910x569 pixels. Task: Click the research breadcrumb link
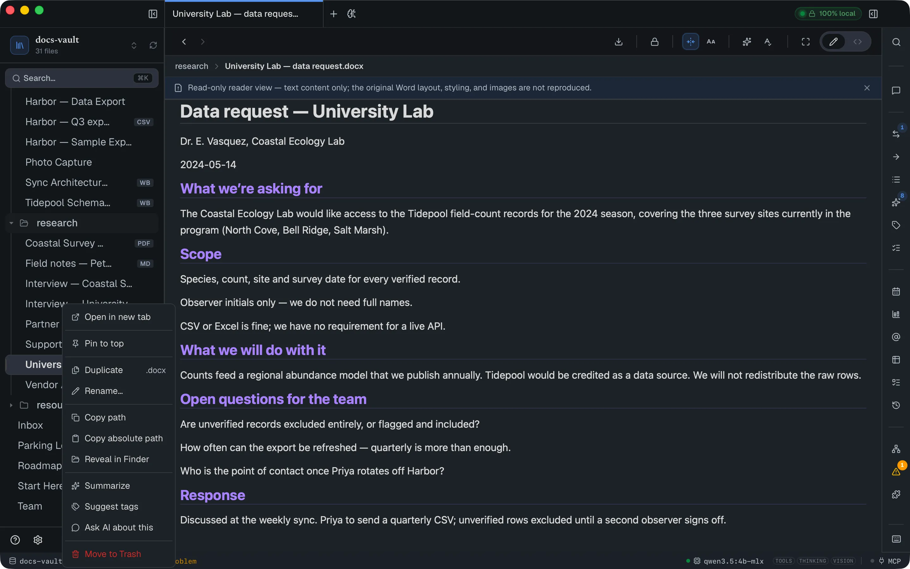coord(191,66)
